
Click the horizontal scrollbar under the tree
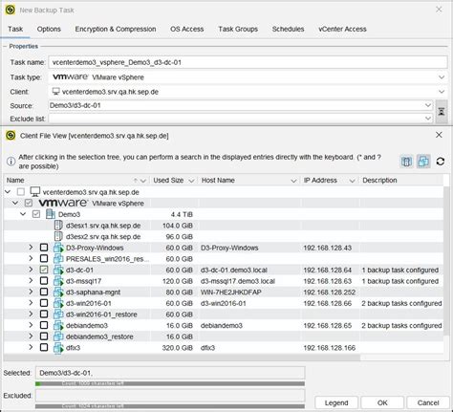(x=182, y=358)
